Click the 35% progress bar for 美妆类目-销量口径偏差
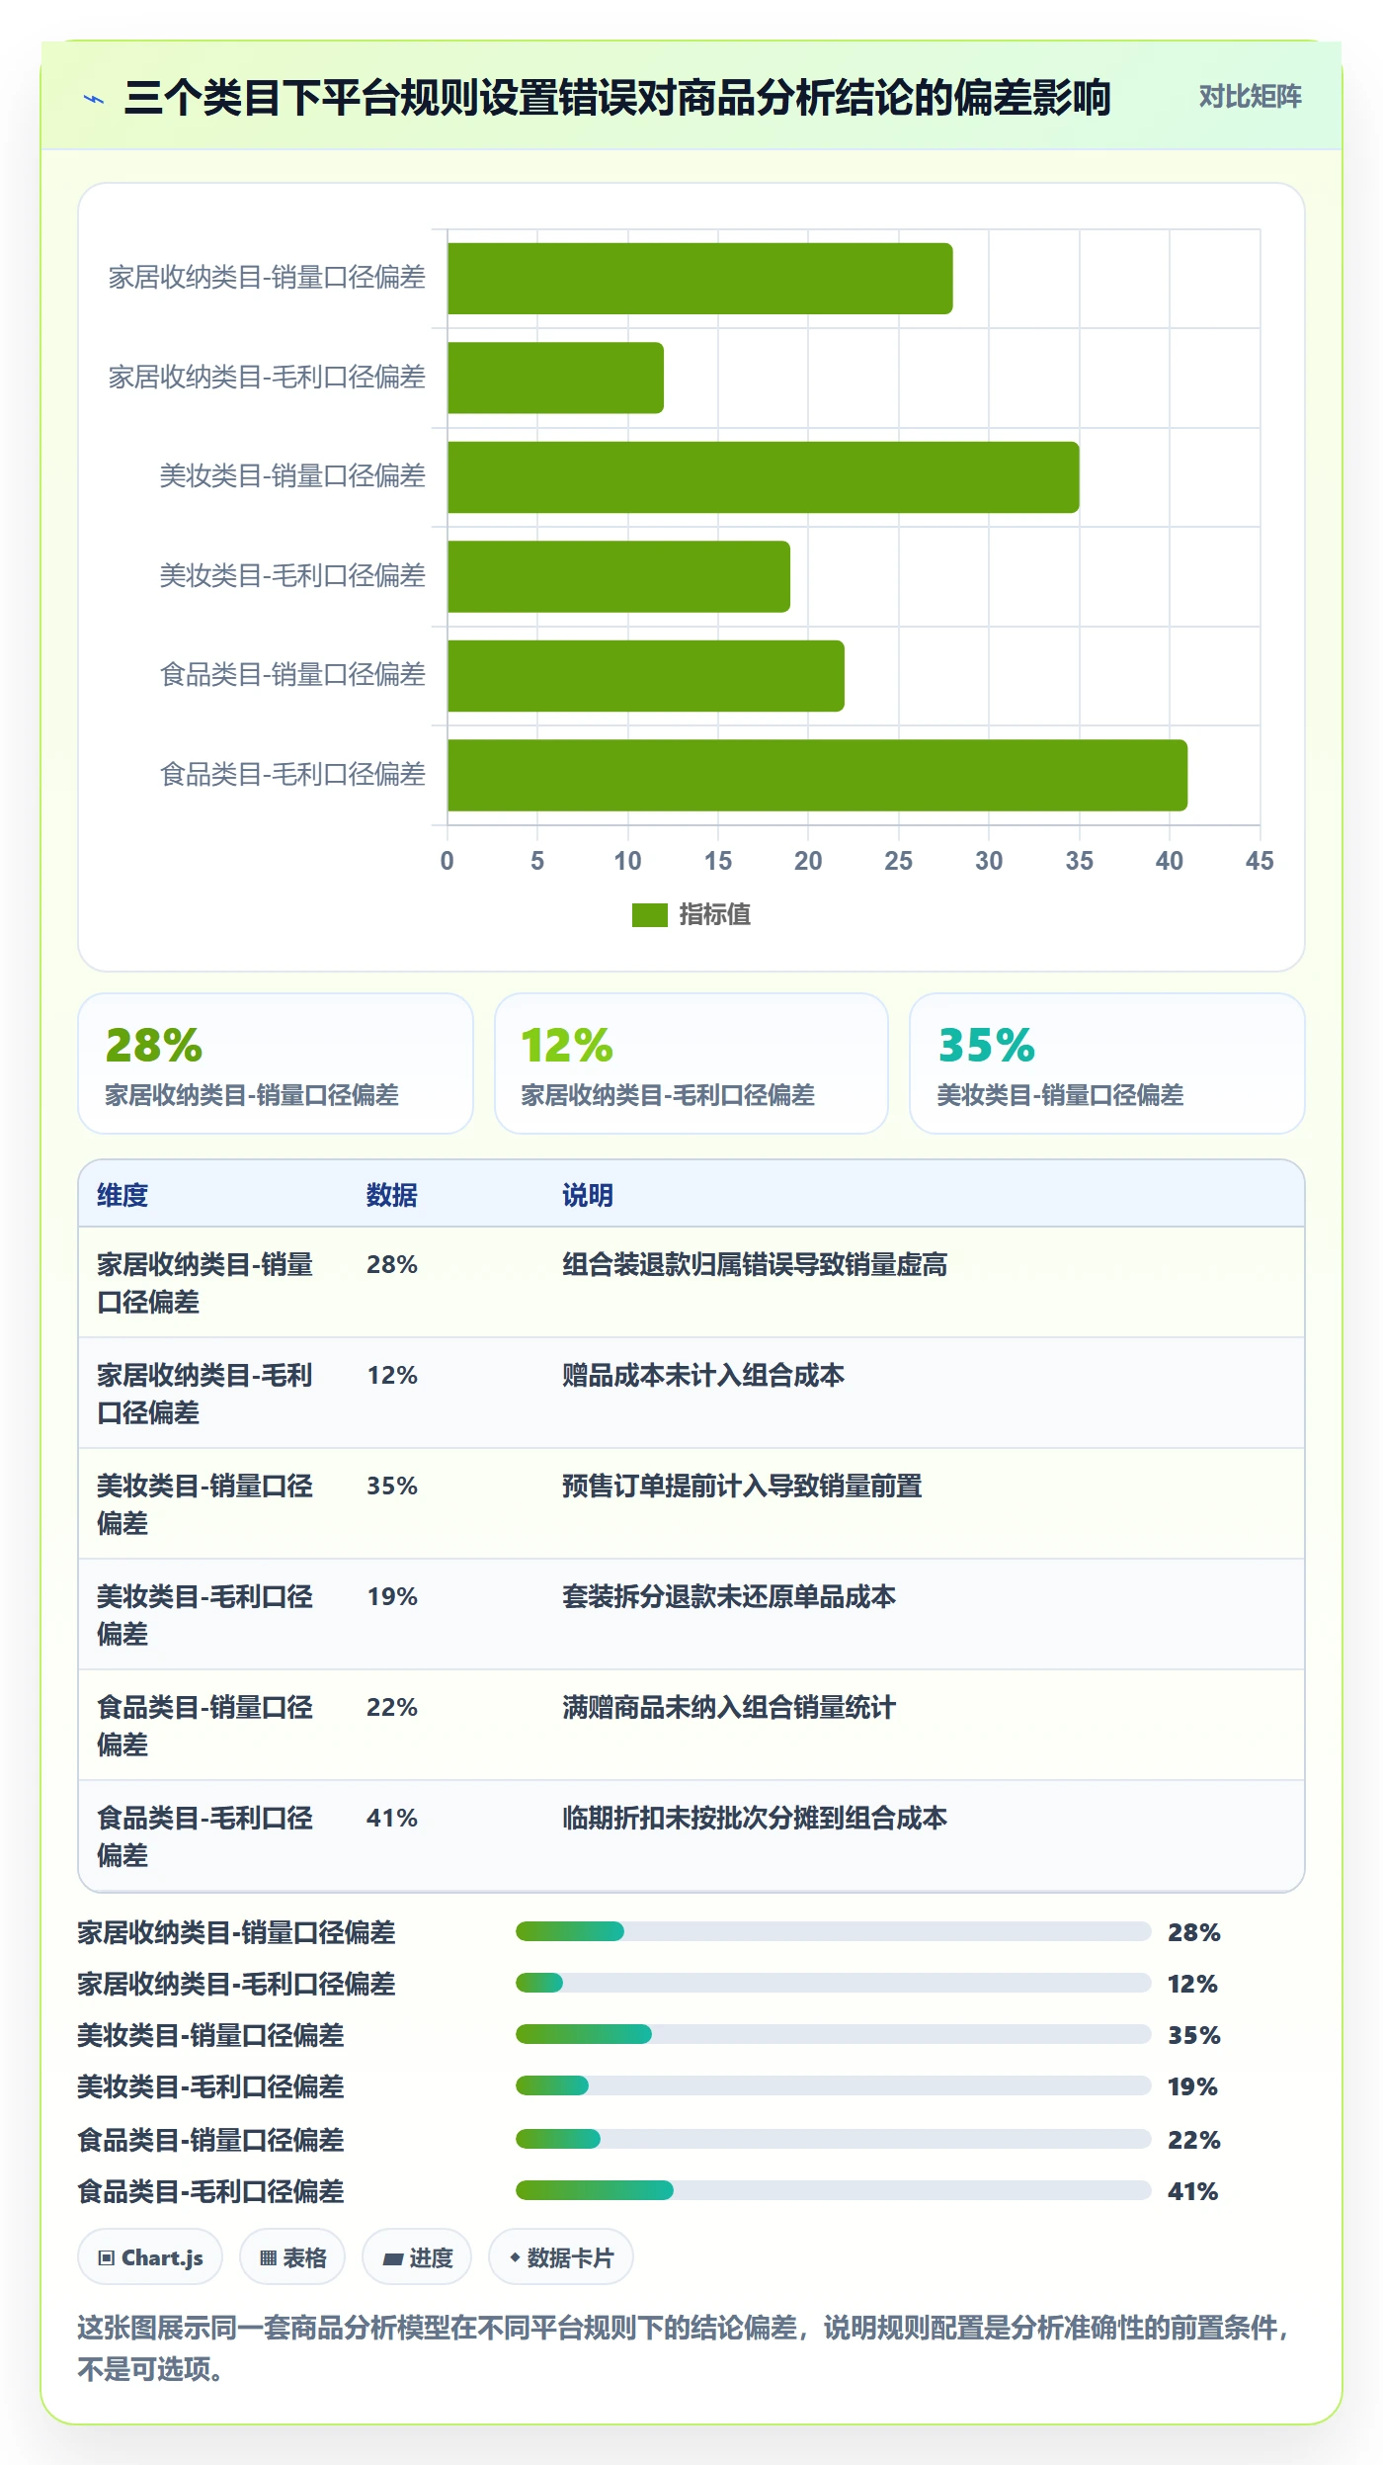This screenshot has height=2465, width=1383. [x=834, y=2034]
